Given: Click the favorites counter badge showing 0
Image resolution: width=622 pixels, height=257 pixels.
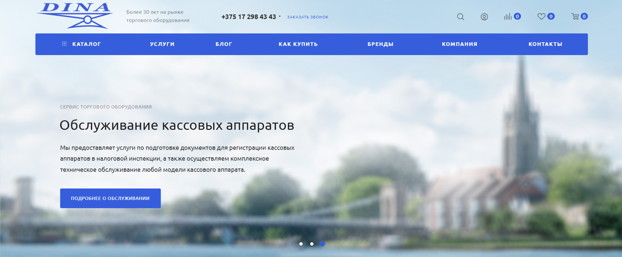Looking at the screenshot, I should (x=551, y=16).
